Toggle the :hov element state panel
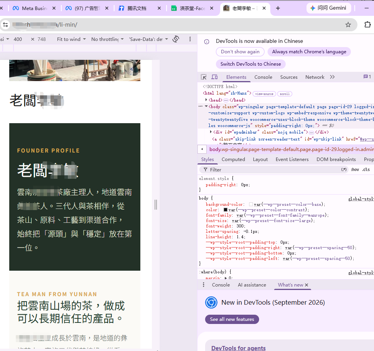 pyautogui.click(x=355, y=170)
